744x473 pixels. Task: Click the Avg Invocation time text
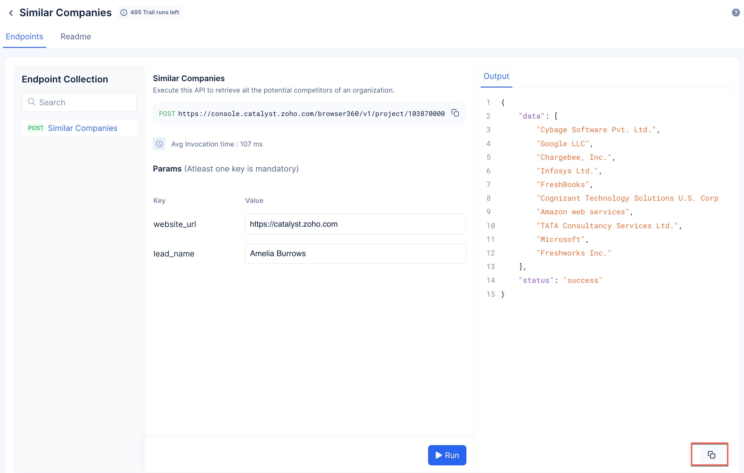(x=217, y=144)
